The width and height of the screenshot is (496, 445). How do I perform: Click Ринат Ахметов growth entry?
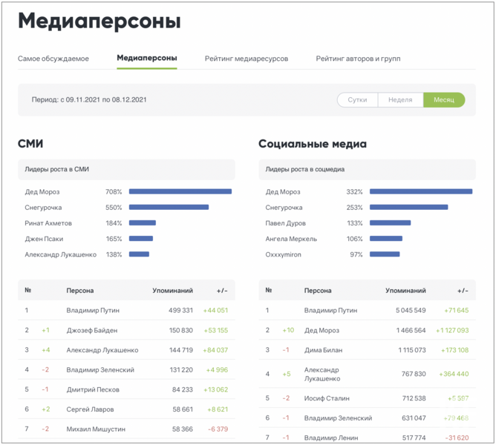(48, 223)
